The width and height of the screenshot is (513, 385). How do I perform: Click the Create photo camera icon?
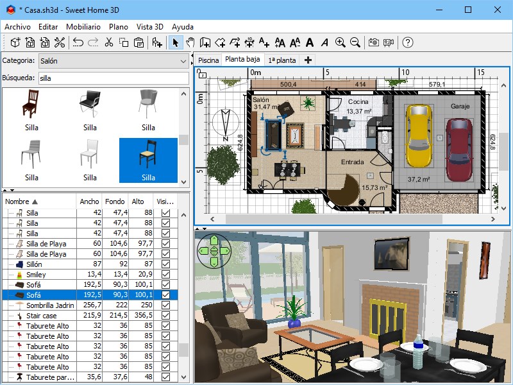click(x=374, y=42)
